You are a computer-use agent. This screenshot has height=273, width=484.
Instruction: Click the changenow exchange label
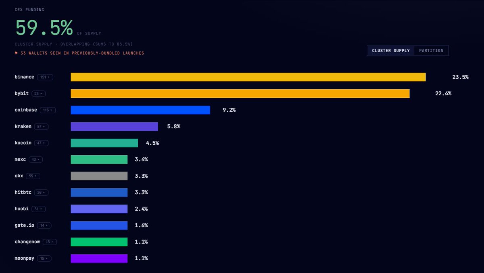27,242
